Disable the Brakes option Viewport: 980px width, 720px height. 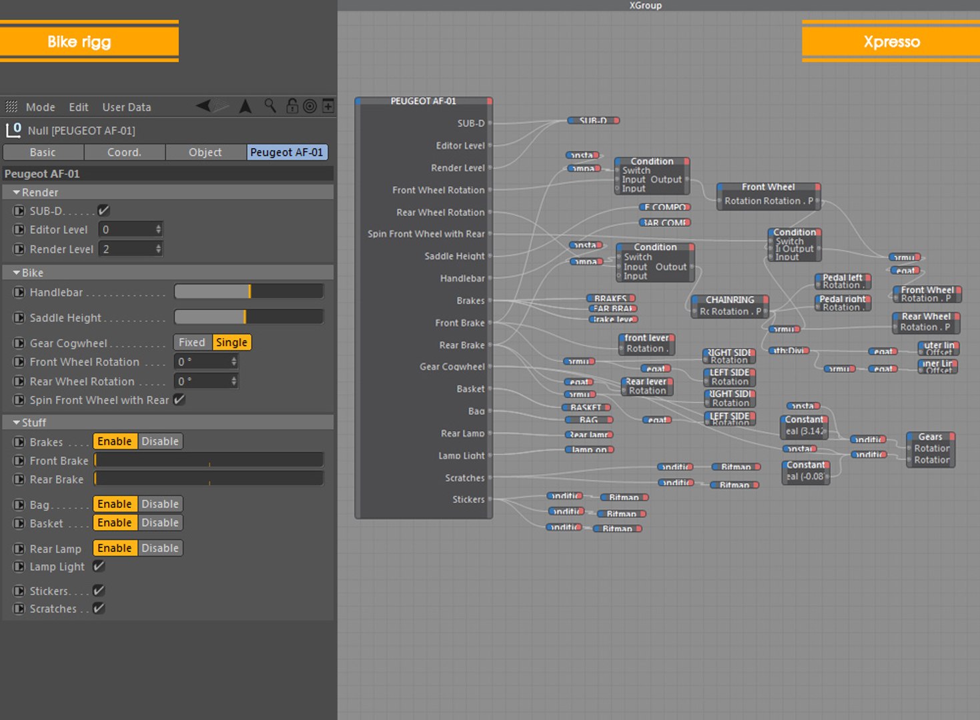point(160,441)
